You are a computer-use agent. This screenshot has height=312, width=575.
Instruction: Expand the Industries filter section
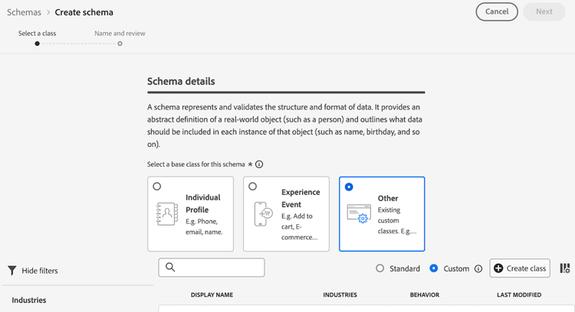(29, 300)
